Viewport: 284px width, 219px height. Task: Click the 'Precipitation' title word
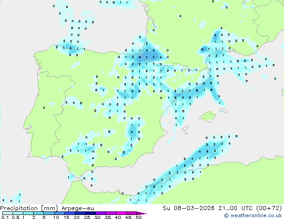point(19,208)
